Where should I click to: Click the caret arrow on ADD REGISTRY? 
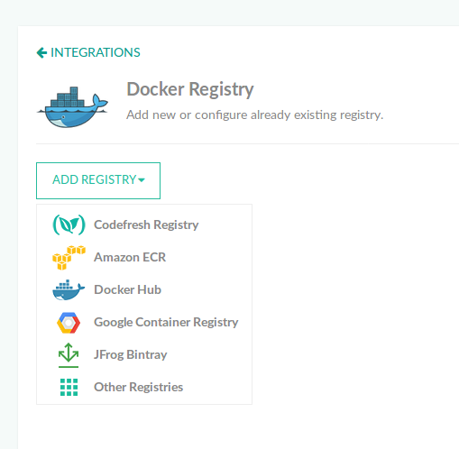click(x=142, y=180)
